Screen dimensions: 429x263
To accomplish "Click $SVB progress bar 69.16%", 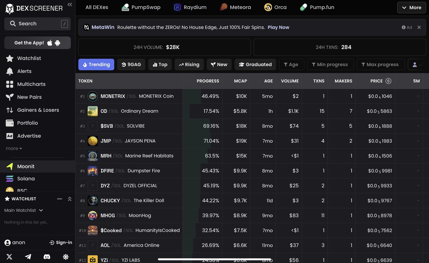I will (x=202, y=126).
